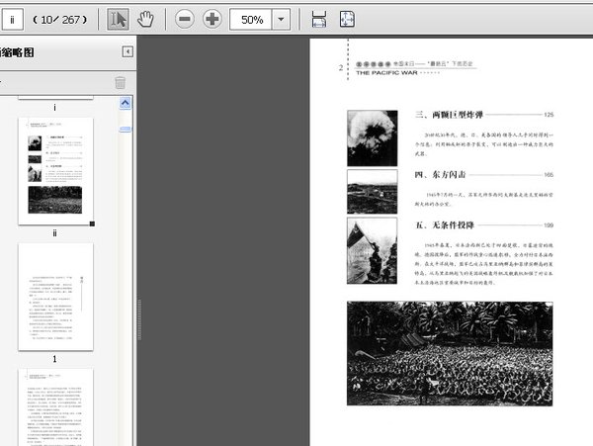Image resolution: width=593 pixels, height=446 pixels.
Task: Switch to the Hand pan tool
Action: click(145, 19)
